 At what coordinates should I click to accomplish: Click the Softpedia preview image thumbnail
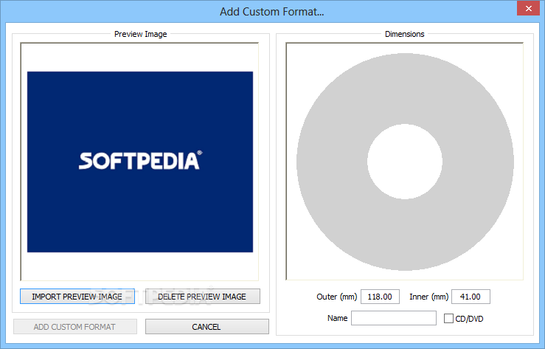coord(140,162)
